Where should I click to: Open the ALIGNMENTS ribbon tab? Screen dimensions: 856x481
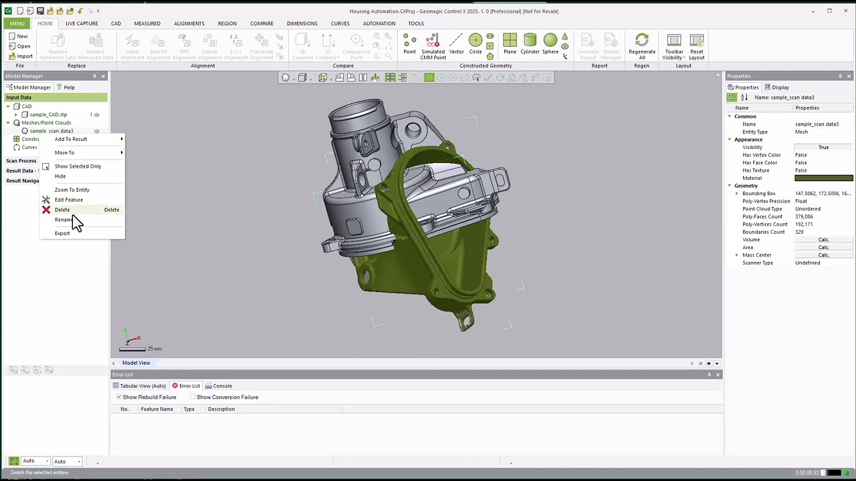coord(189,23)
